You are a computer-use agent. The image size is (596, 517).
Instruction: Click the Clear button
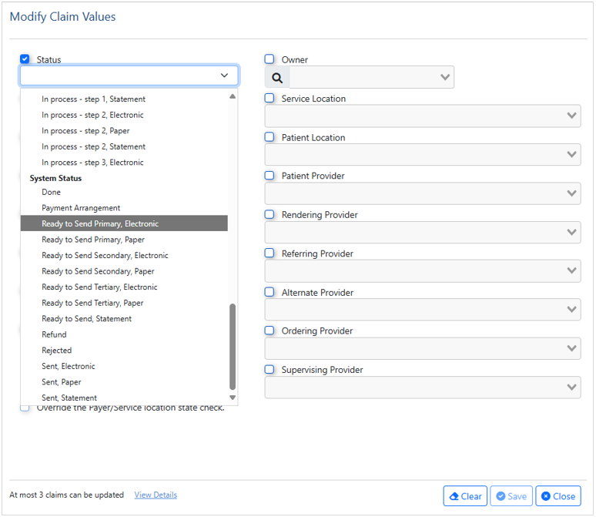[x=465, y=496]
